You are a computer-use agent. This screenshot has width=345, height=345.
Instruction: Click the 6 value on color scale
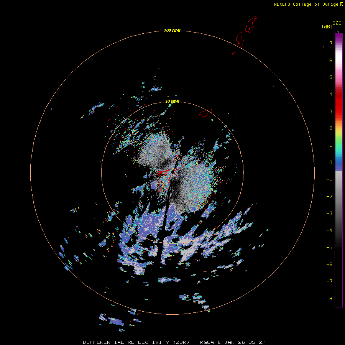[331, 60]
